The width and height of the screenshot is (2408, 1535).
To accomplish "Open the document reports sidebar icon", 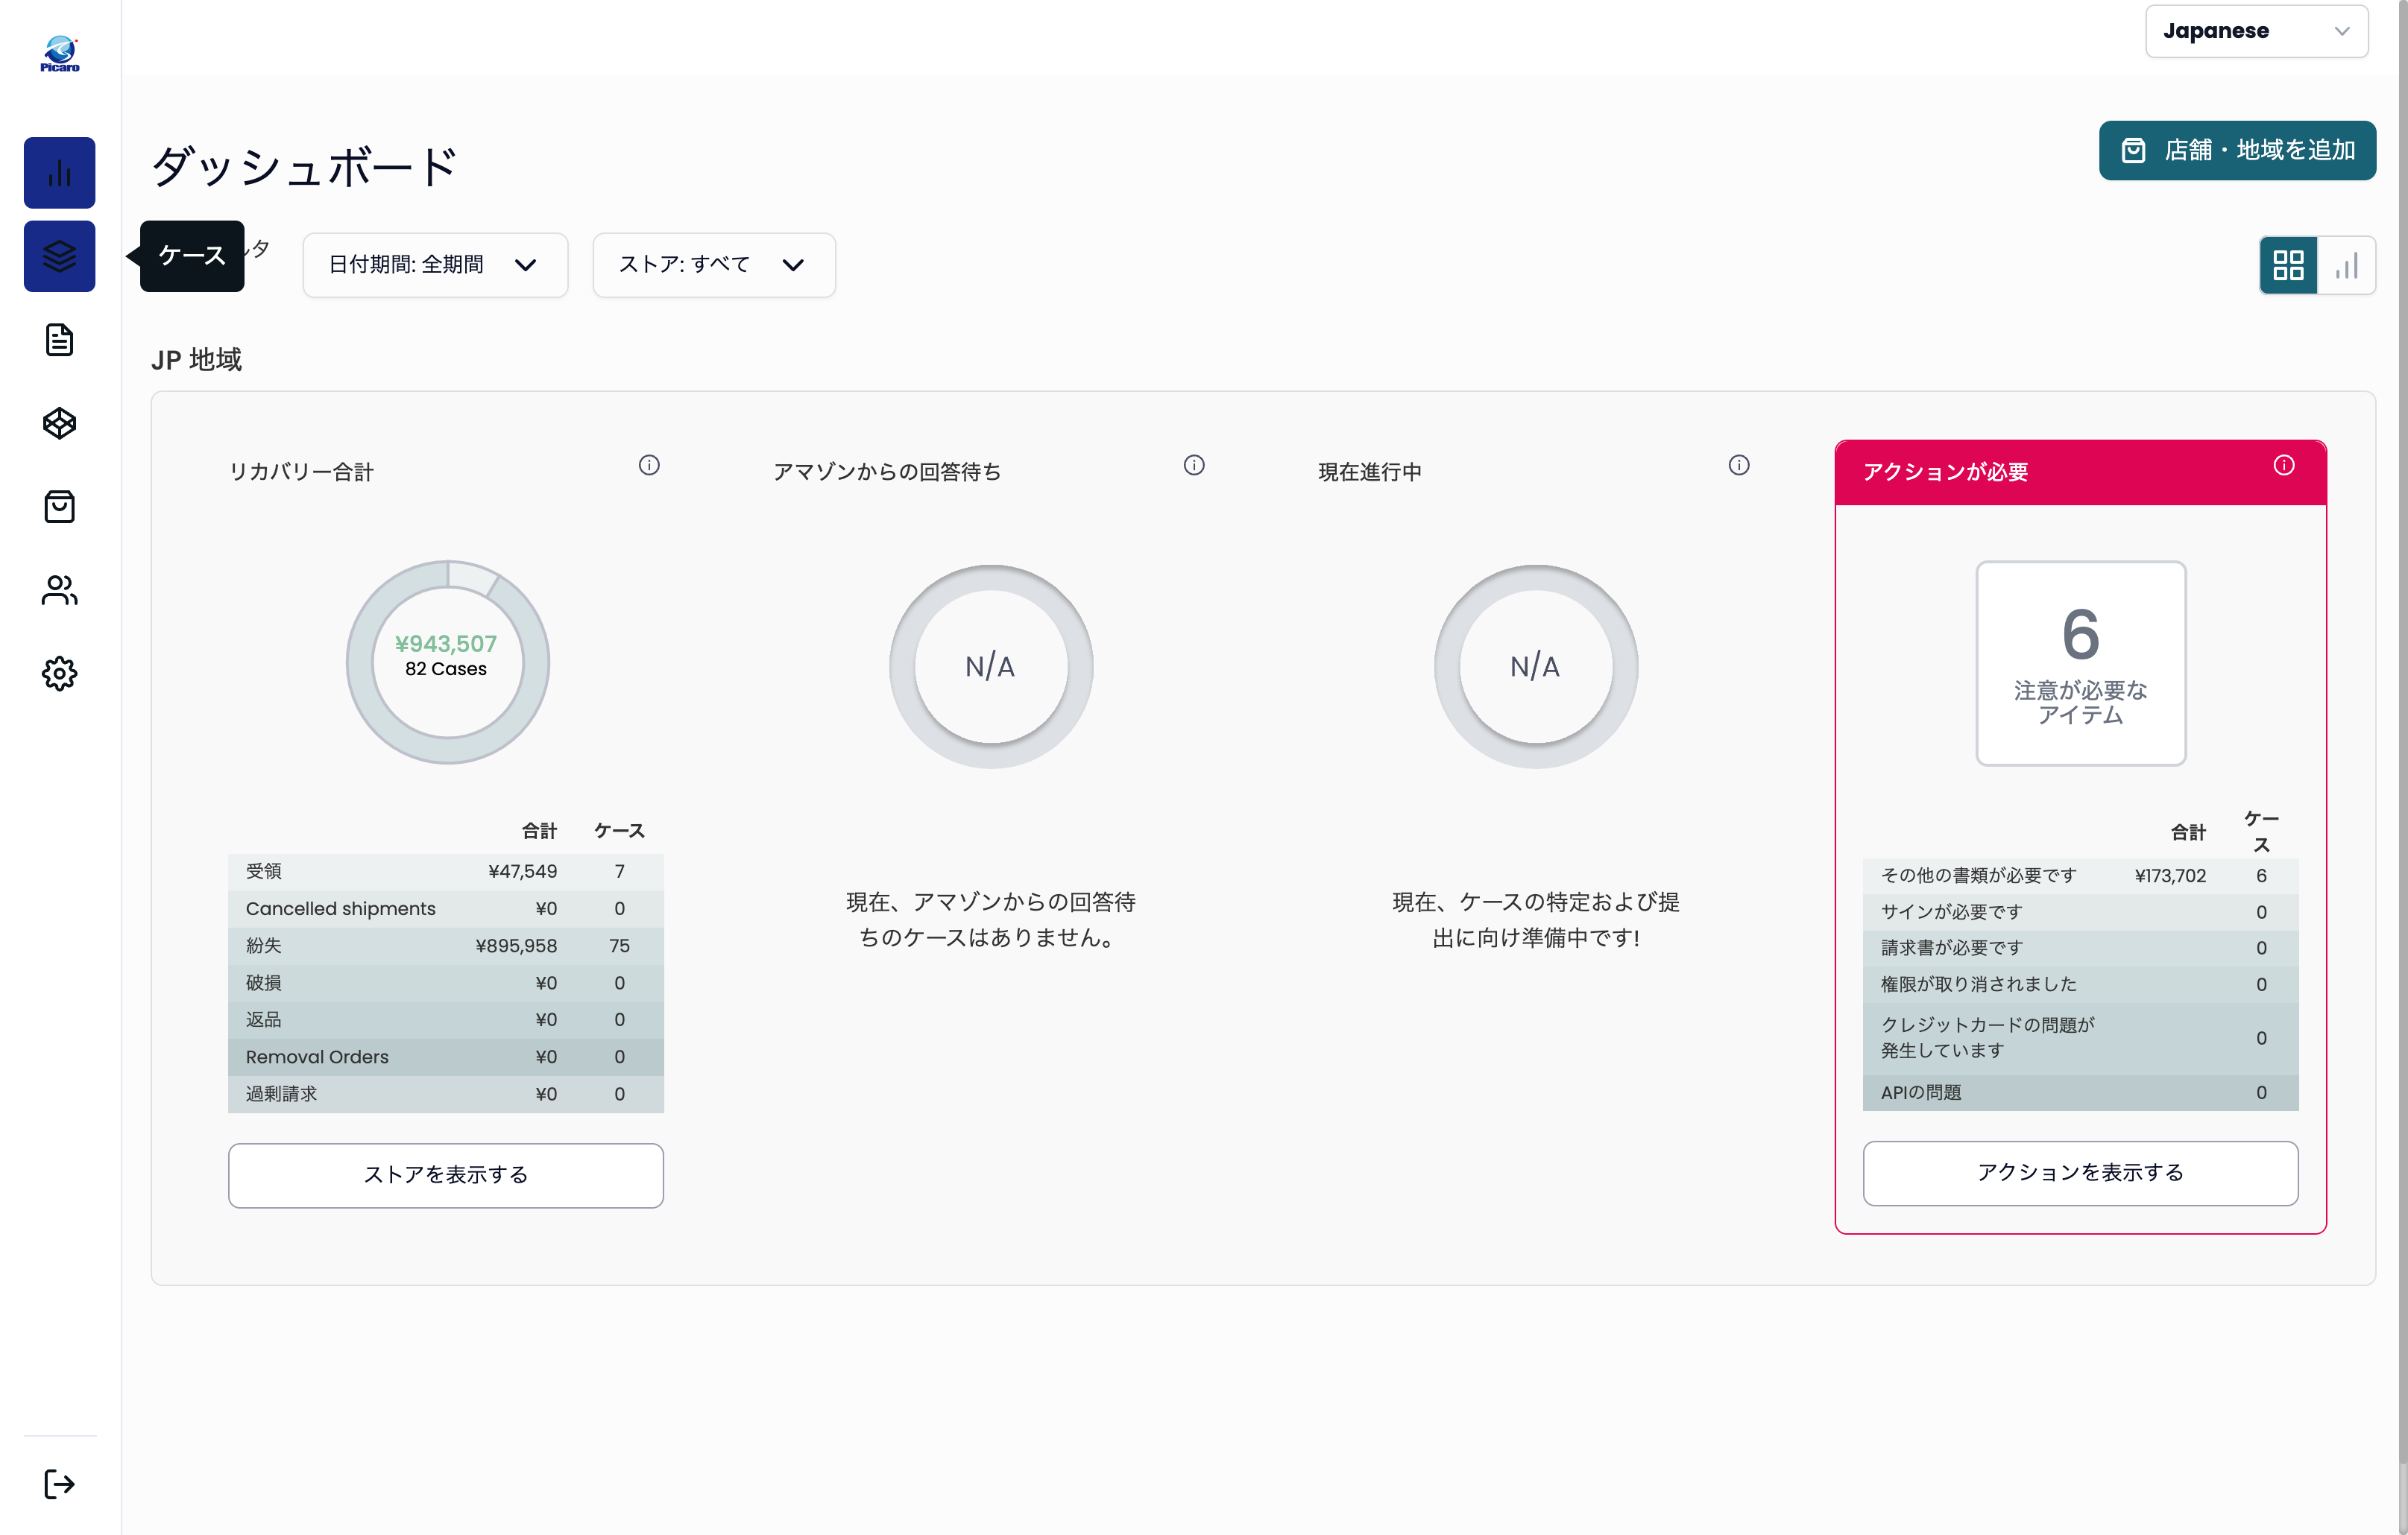I will click(x=59, y=340).
